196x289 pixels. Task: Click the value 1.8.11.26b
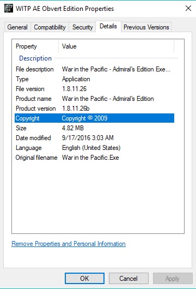(76, 109)
